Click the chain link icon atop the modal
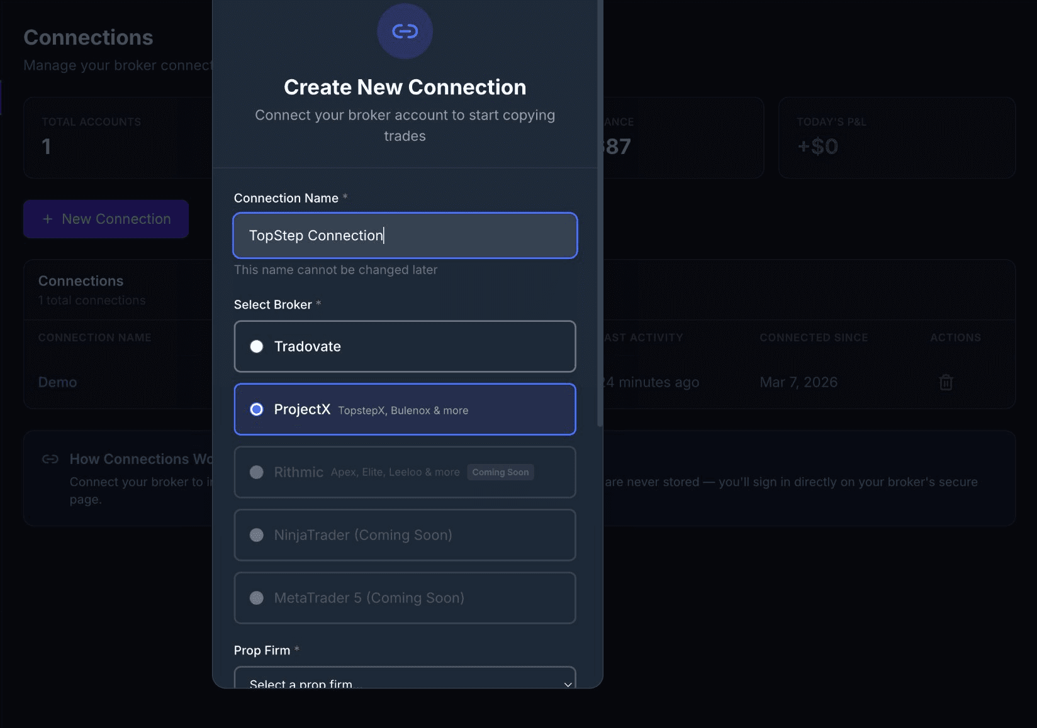The height and width of the screenshot is (728, 1037). pos(405,31)
